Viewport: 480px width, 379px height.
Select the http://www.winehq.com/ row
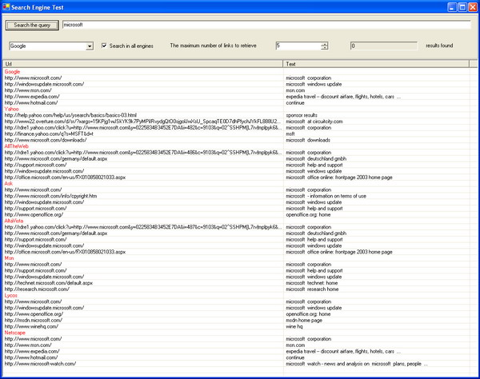coord(31,326)
